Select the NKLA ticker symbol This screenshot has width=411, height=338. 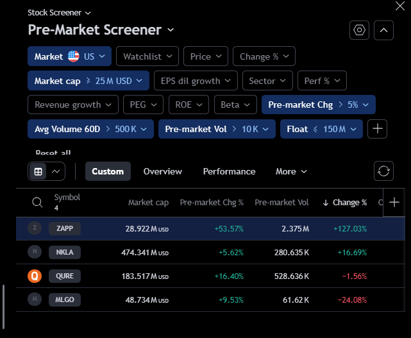(65, 252)
